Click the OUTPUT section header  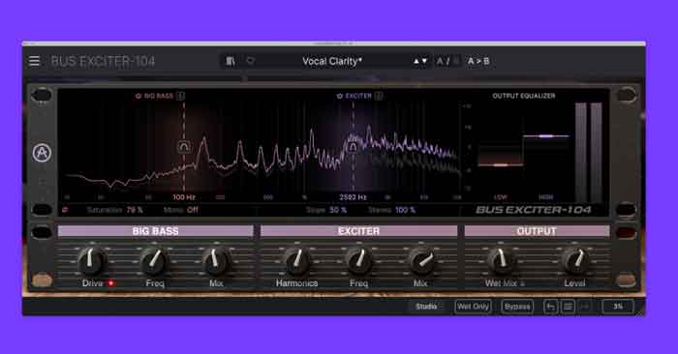coord(537,231)
